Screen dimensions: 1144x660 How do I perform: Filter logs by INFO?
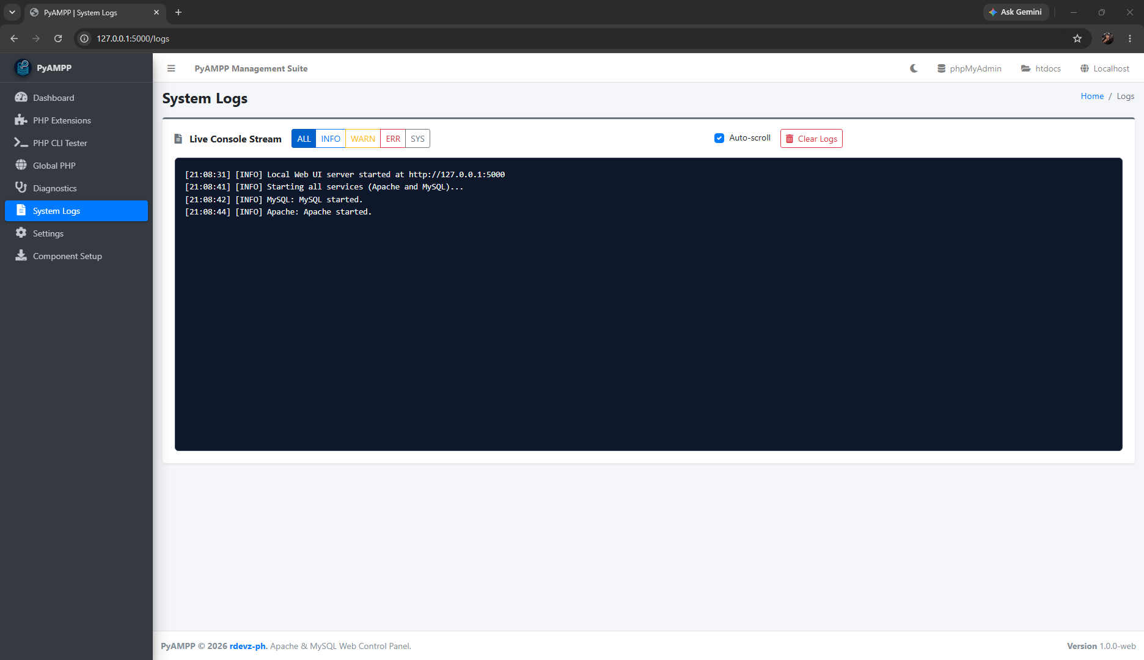[x=331, y=139]
